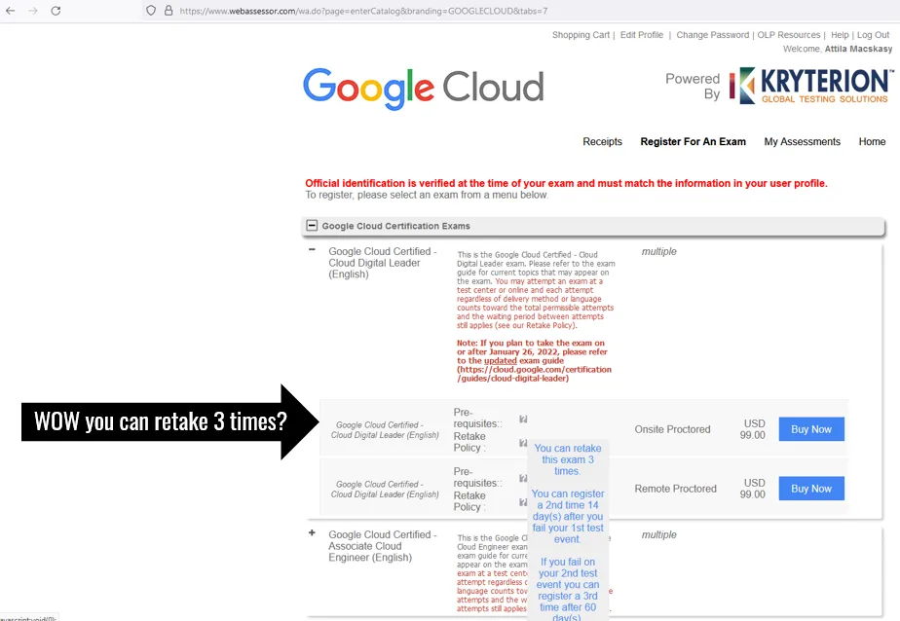Collapse Google Cloud Certification Exams section
Screen dimensions: 900x621
pyautogui.click(x=312, y=226)
